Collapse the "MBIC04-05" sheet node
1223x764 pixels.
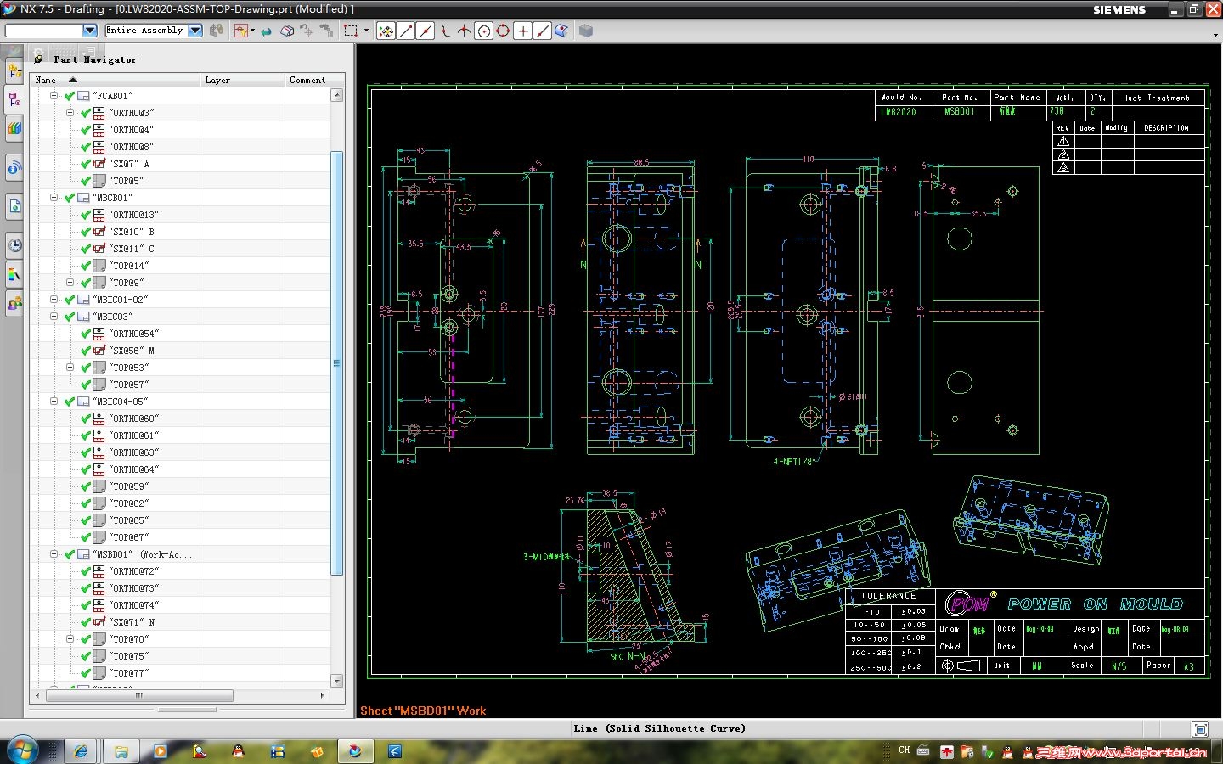[54, 402]
